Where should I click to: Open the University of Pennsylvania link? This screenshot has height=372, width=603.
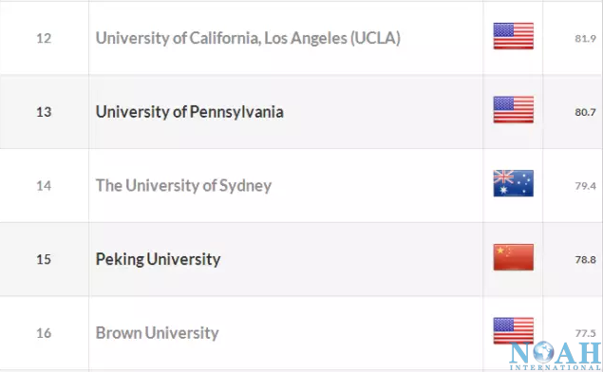pyautogui.click(x=190, y=112)
